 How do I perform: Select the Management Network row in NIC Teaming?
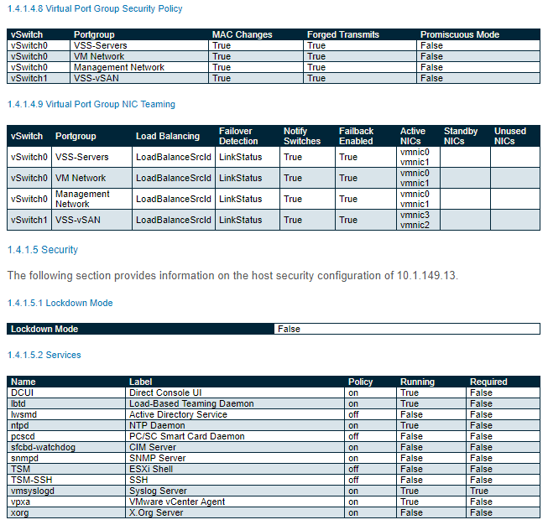coord(274,199)
